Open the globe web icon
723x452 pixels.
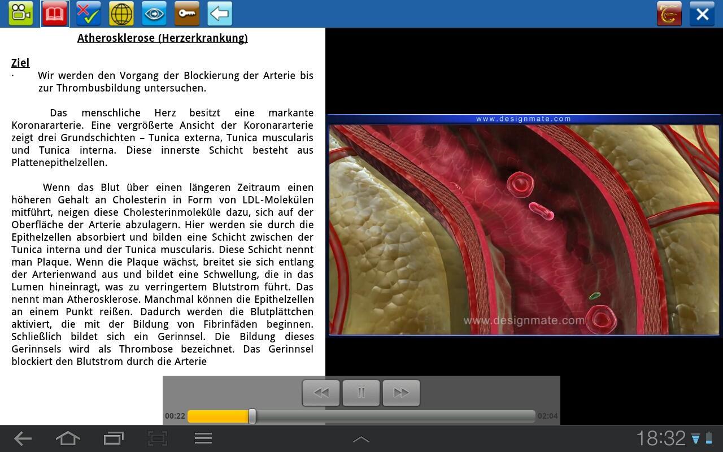pyautogui.click(x=121, y=14)
